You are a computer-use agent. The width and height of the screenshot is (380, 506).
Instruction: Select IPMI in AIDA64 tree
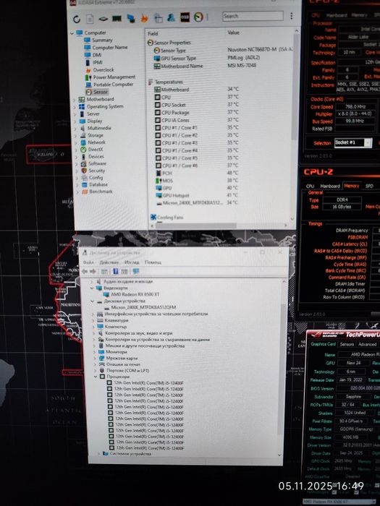point(98,63)
